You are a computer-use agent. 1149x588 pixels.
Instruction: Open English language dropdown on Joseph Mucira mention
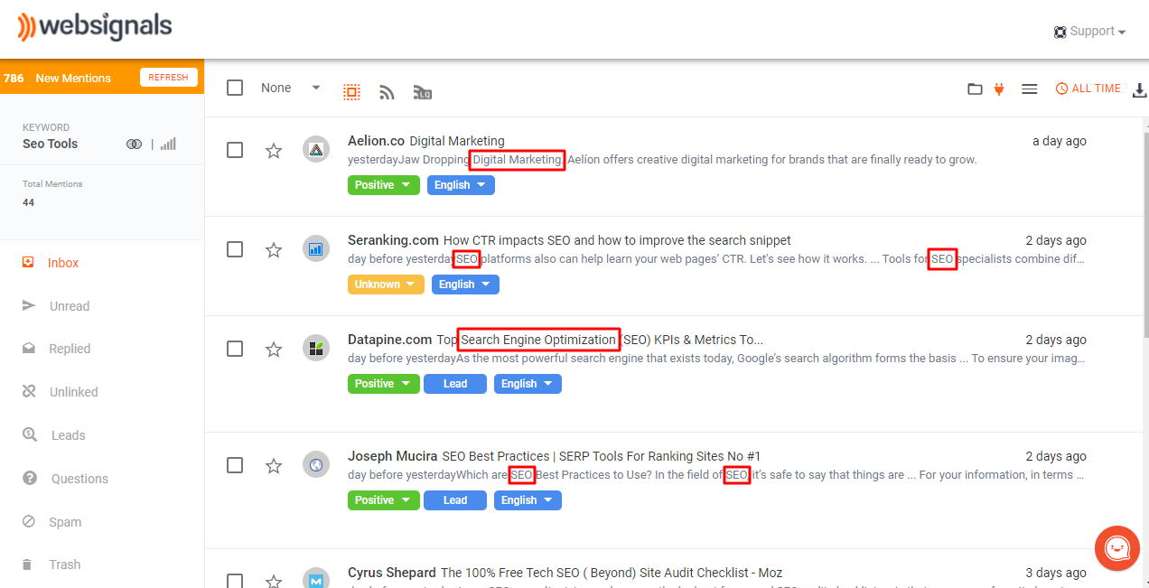(x=528, y=500)
